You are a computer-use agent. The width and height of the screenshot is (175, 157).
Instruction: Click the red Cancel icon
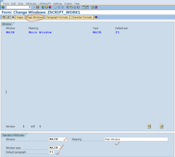pos(50,7)
